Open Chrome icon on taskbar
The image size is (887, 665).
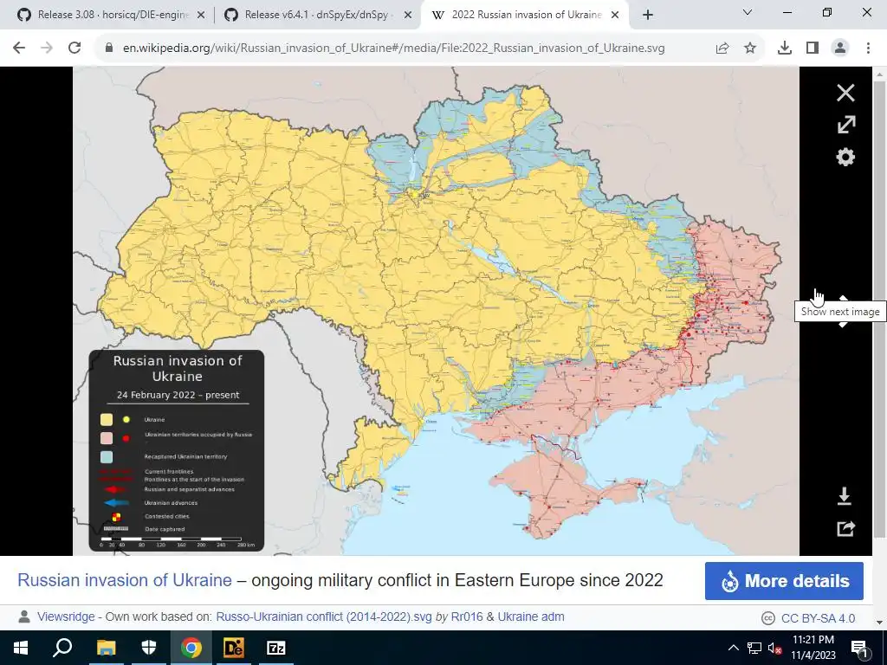tap(191, 648)
